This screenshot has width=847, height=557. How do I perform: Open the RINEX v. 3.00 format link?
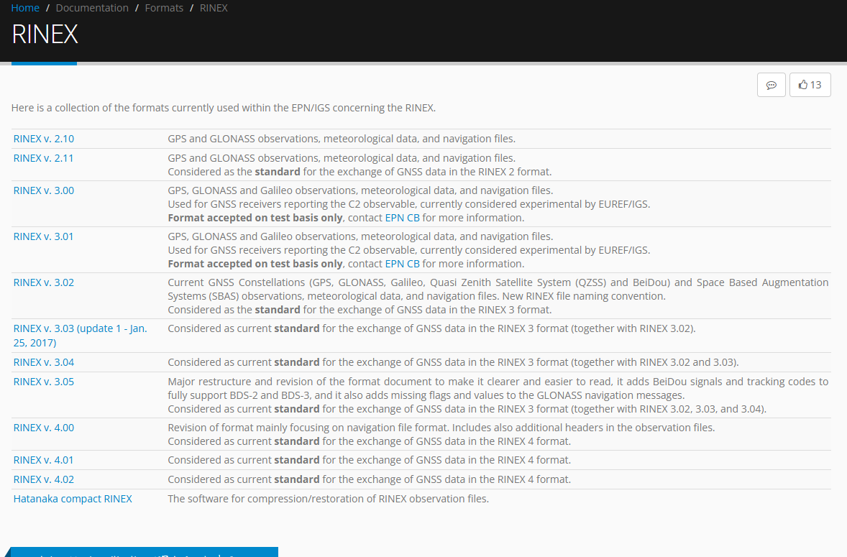[x=43, y=190]
